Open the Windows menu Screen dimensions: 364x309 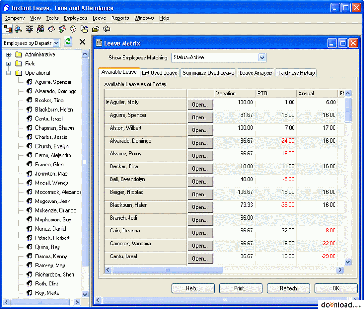[144, 18]
